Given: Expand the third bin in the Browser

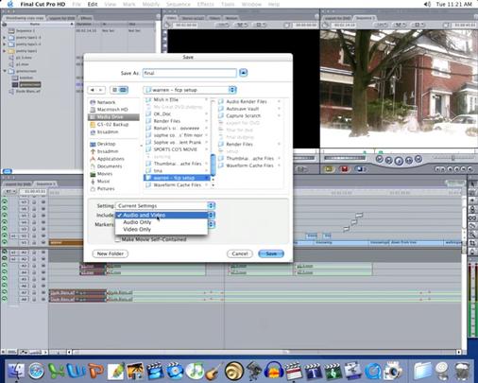Looking at the screenshot, I should point(5,51).
